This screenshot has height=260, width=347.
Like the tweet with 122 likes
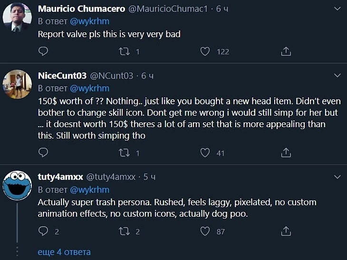point(205,51)
